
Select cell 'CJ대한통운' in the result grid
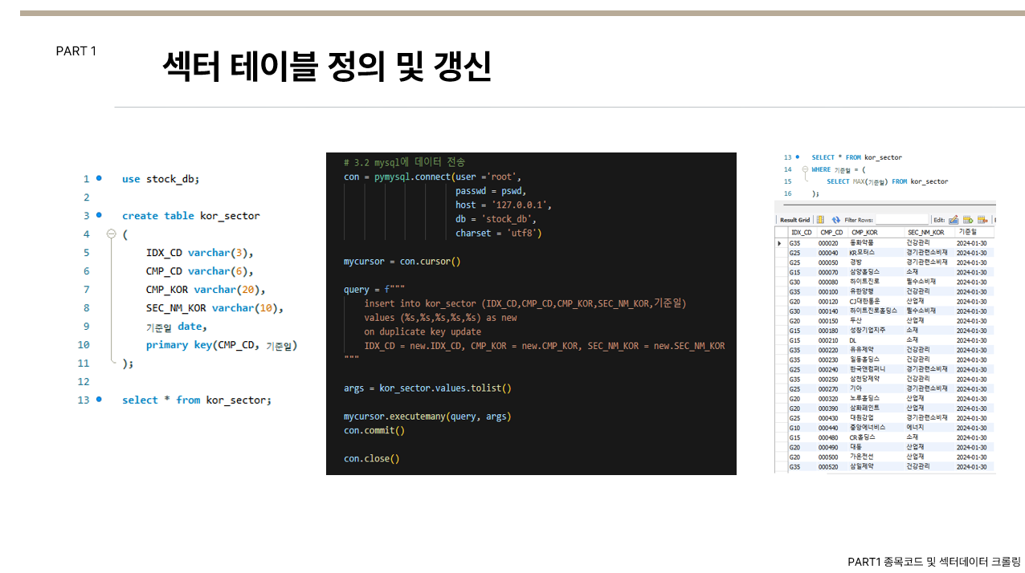click(x=865, y=301)
